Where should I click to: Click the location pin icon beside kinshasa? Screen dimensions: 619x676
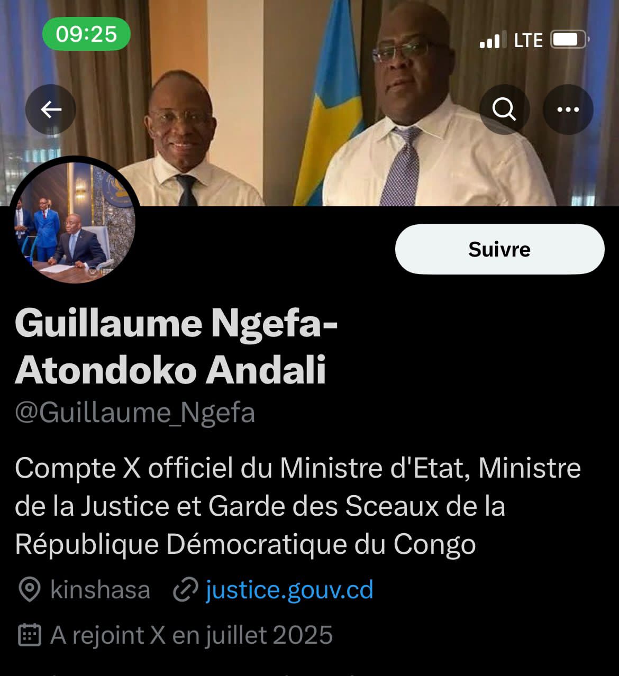[x=30, y=590]
